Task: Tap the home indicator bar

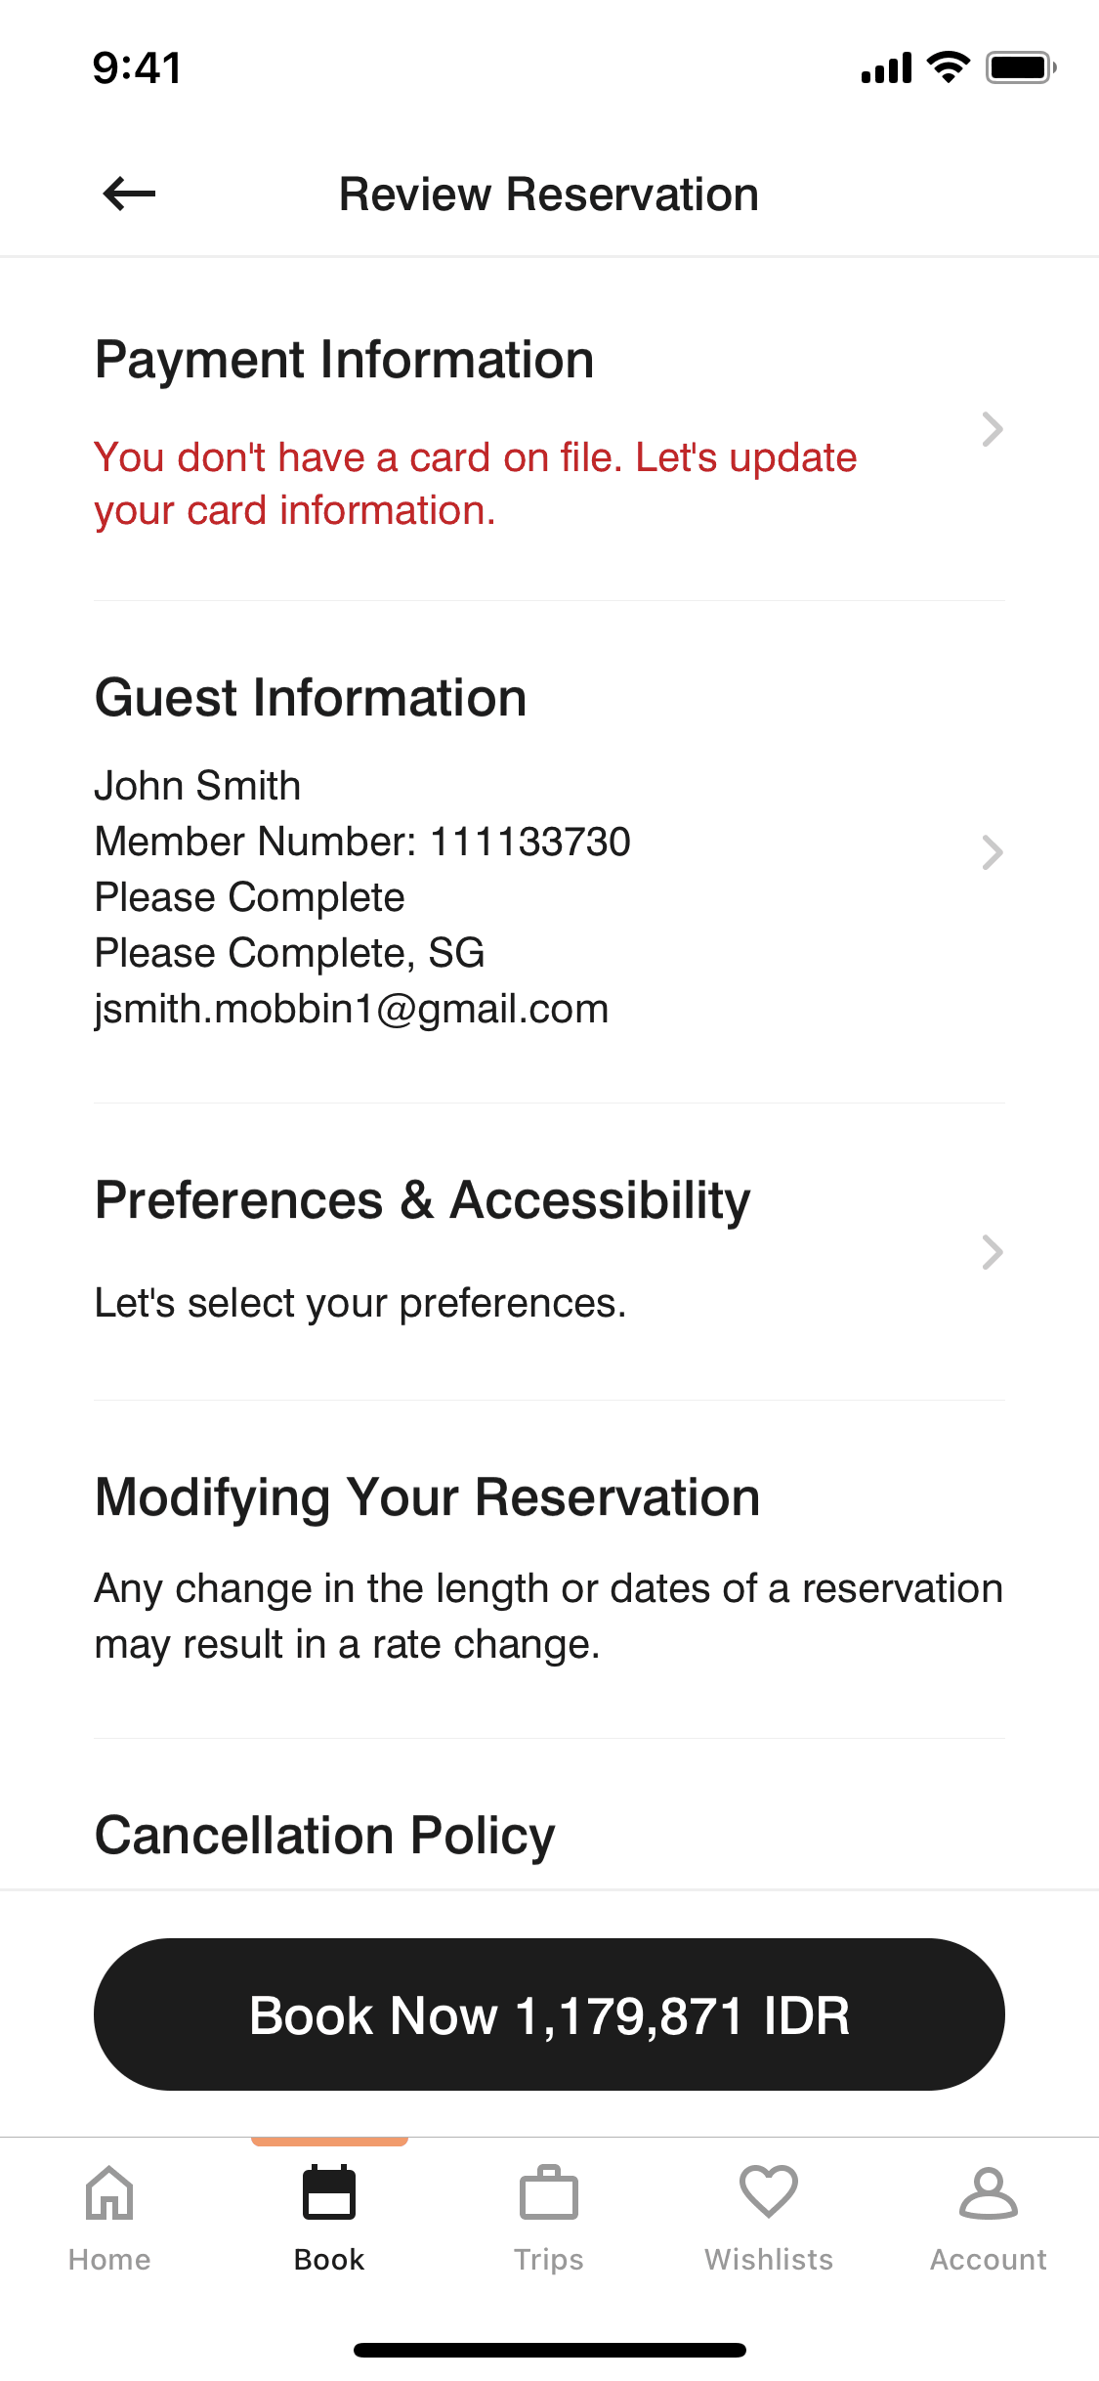Action: coord(549,2350)
